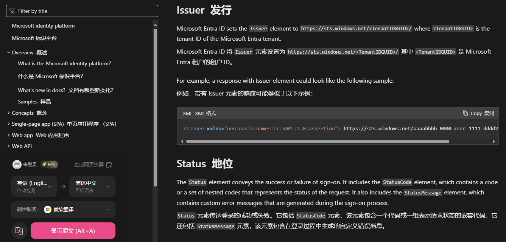Screen dimensions: 506x242
Task: Click the Copy 复制 button
Action: [x=478, y=113]
